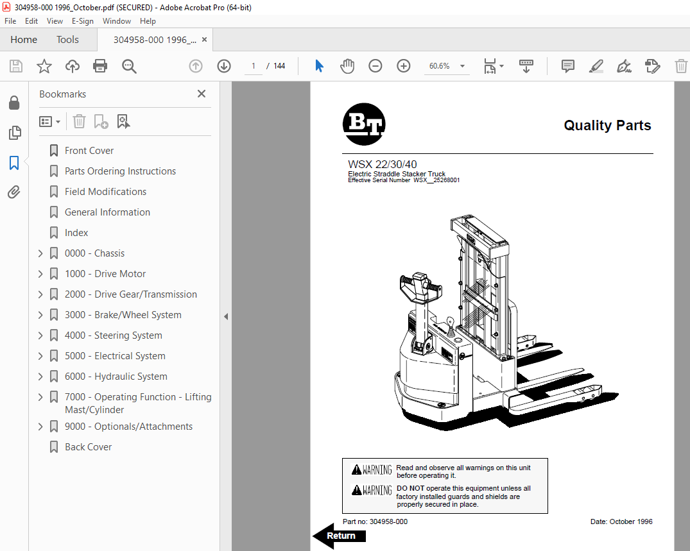Image resolution: width=690 pixels, height=551 pixels.
Task: Close the Bookmarks panel
Action: 202,94
